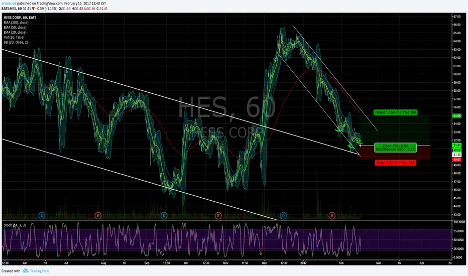Click the BB (20, close, 2) indicator label

pos(16,42)
